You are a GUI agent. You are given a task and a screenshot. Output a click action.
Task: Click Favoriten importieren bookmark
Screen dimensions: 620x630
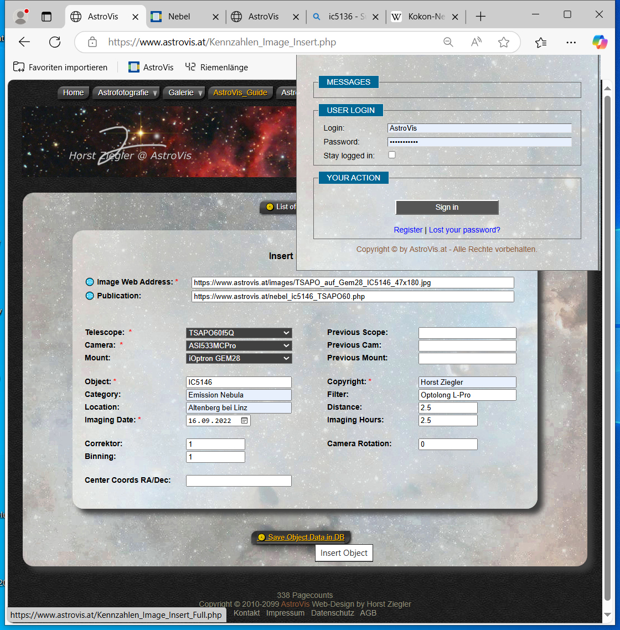coord(60,67)
